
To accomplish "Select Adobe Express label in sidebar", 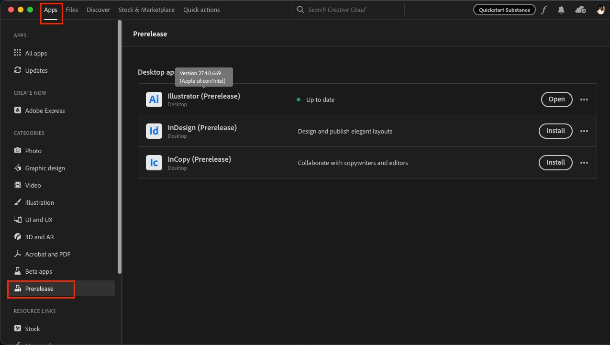I will tap(45, 111).
